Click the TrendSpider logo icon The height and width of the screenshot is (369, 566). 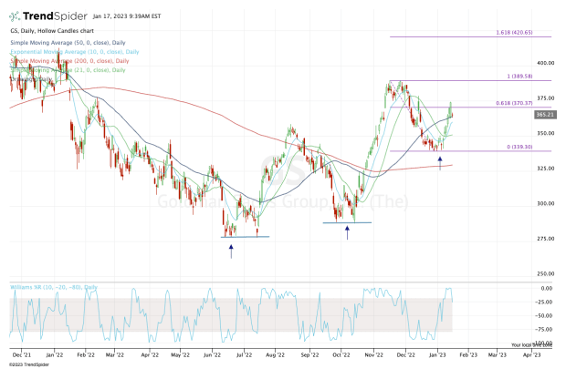(17, 17)
